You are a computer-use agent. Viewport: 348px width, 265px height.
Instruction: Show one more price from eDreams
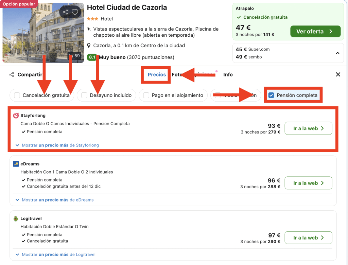54,200
